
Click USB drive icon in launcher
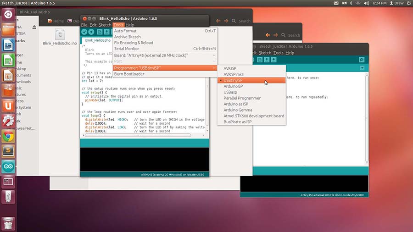[x=8, y=197]
